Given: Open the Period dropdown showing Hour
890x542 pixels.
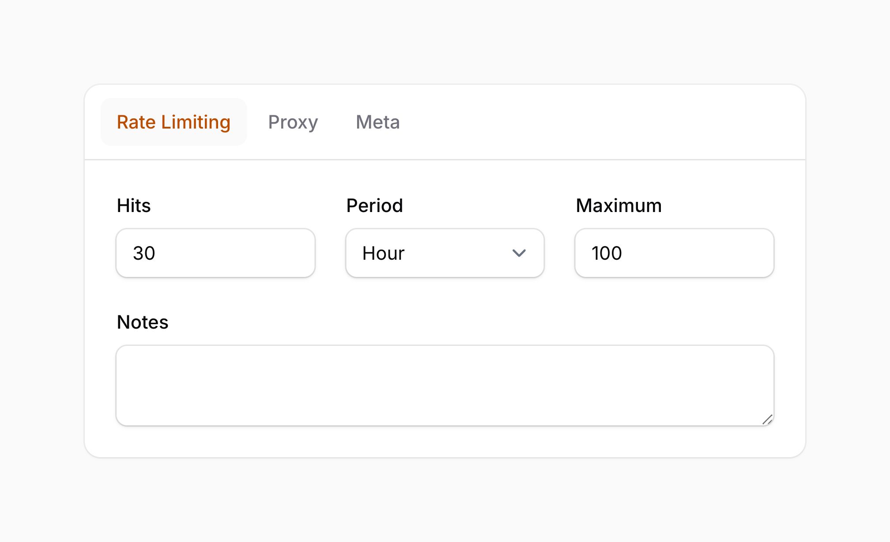Looking at the screenshot, I should 445,253.
